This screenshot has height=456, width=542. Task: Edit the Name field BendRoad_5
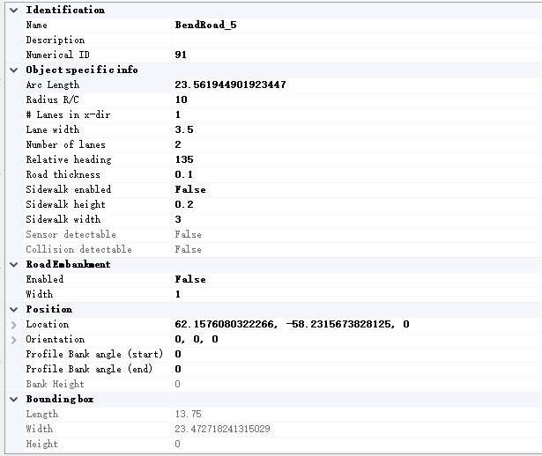[x=205, y=25]
